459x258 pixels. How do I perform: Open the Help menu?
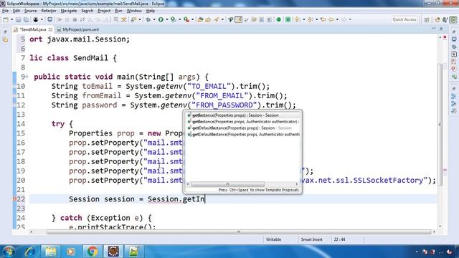point(151,11)
